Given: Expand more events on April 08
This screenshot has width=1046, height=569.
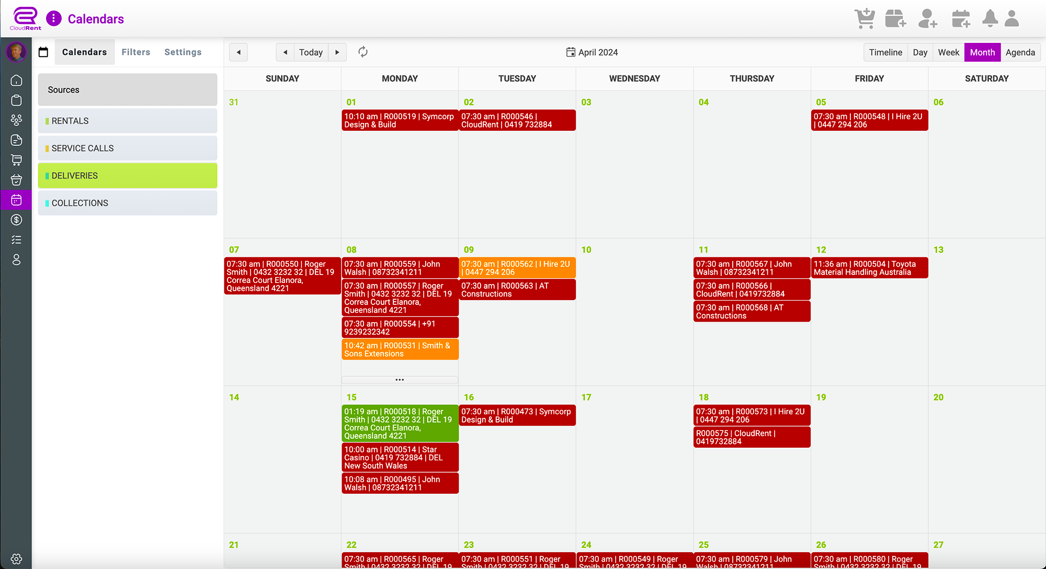Looking at the screenshot, I should (400, 380).
